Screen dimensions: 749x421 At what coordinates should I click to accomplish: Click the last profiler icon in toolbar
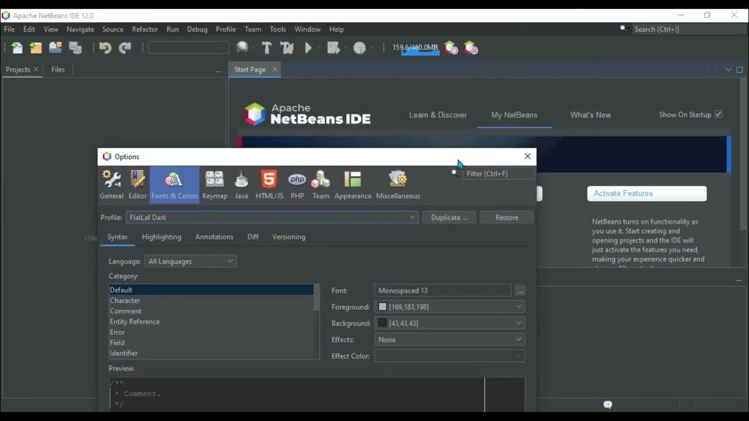[470, 48]
